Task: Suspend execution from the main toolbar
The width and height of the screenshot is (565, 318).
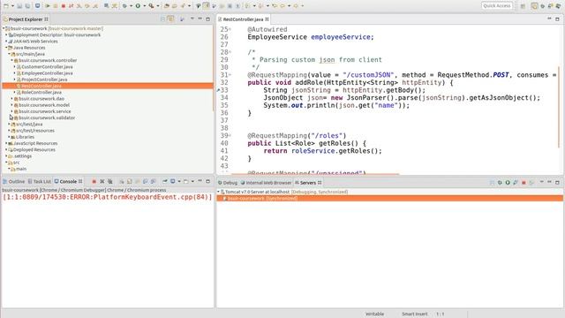Action: point(55,6)
